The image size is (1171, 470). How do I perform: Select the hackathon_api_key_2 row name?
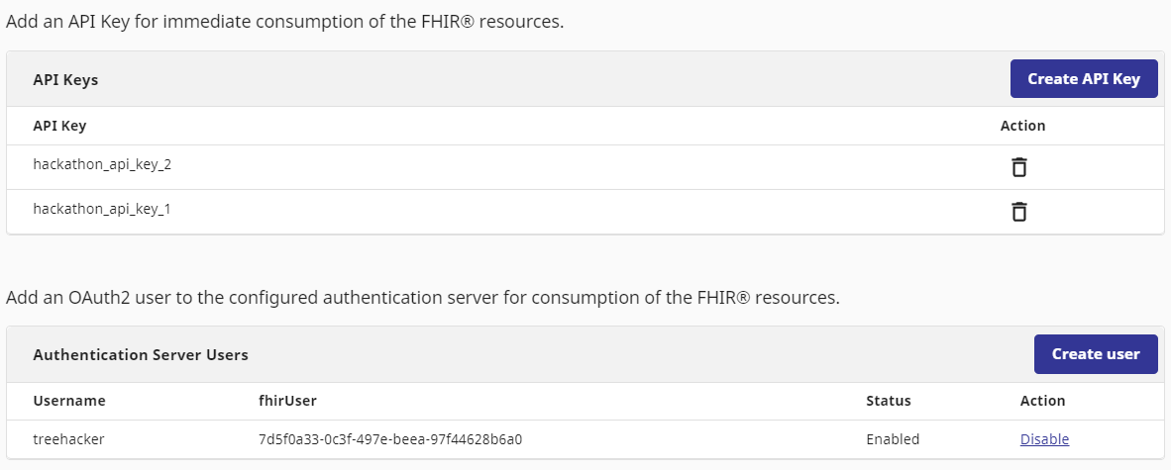click(102, 164)
